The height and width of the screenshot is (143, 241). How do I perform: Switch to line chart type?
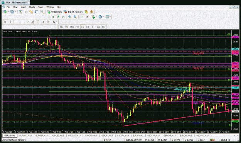click(64, 17)
